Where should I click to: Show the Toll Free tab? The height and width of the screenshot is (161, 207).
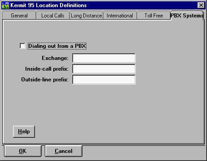(x=154, y=16)
